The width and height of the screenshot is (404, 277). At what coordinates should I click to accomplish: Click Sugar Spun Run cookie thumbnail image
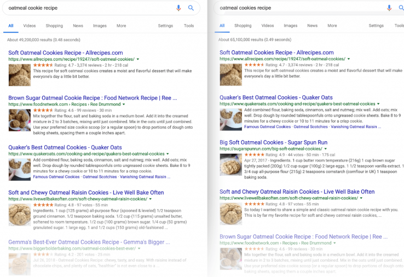click(231, 165)
